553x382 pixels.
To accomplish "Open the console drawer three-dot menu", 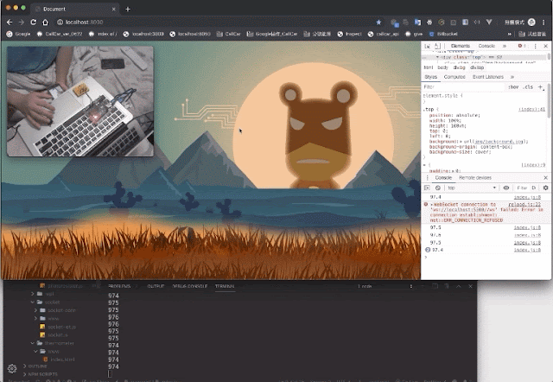I will [428, 178].
